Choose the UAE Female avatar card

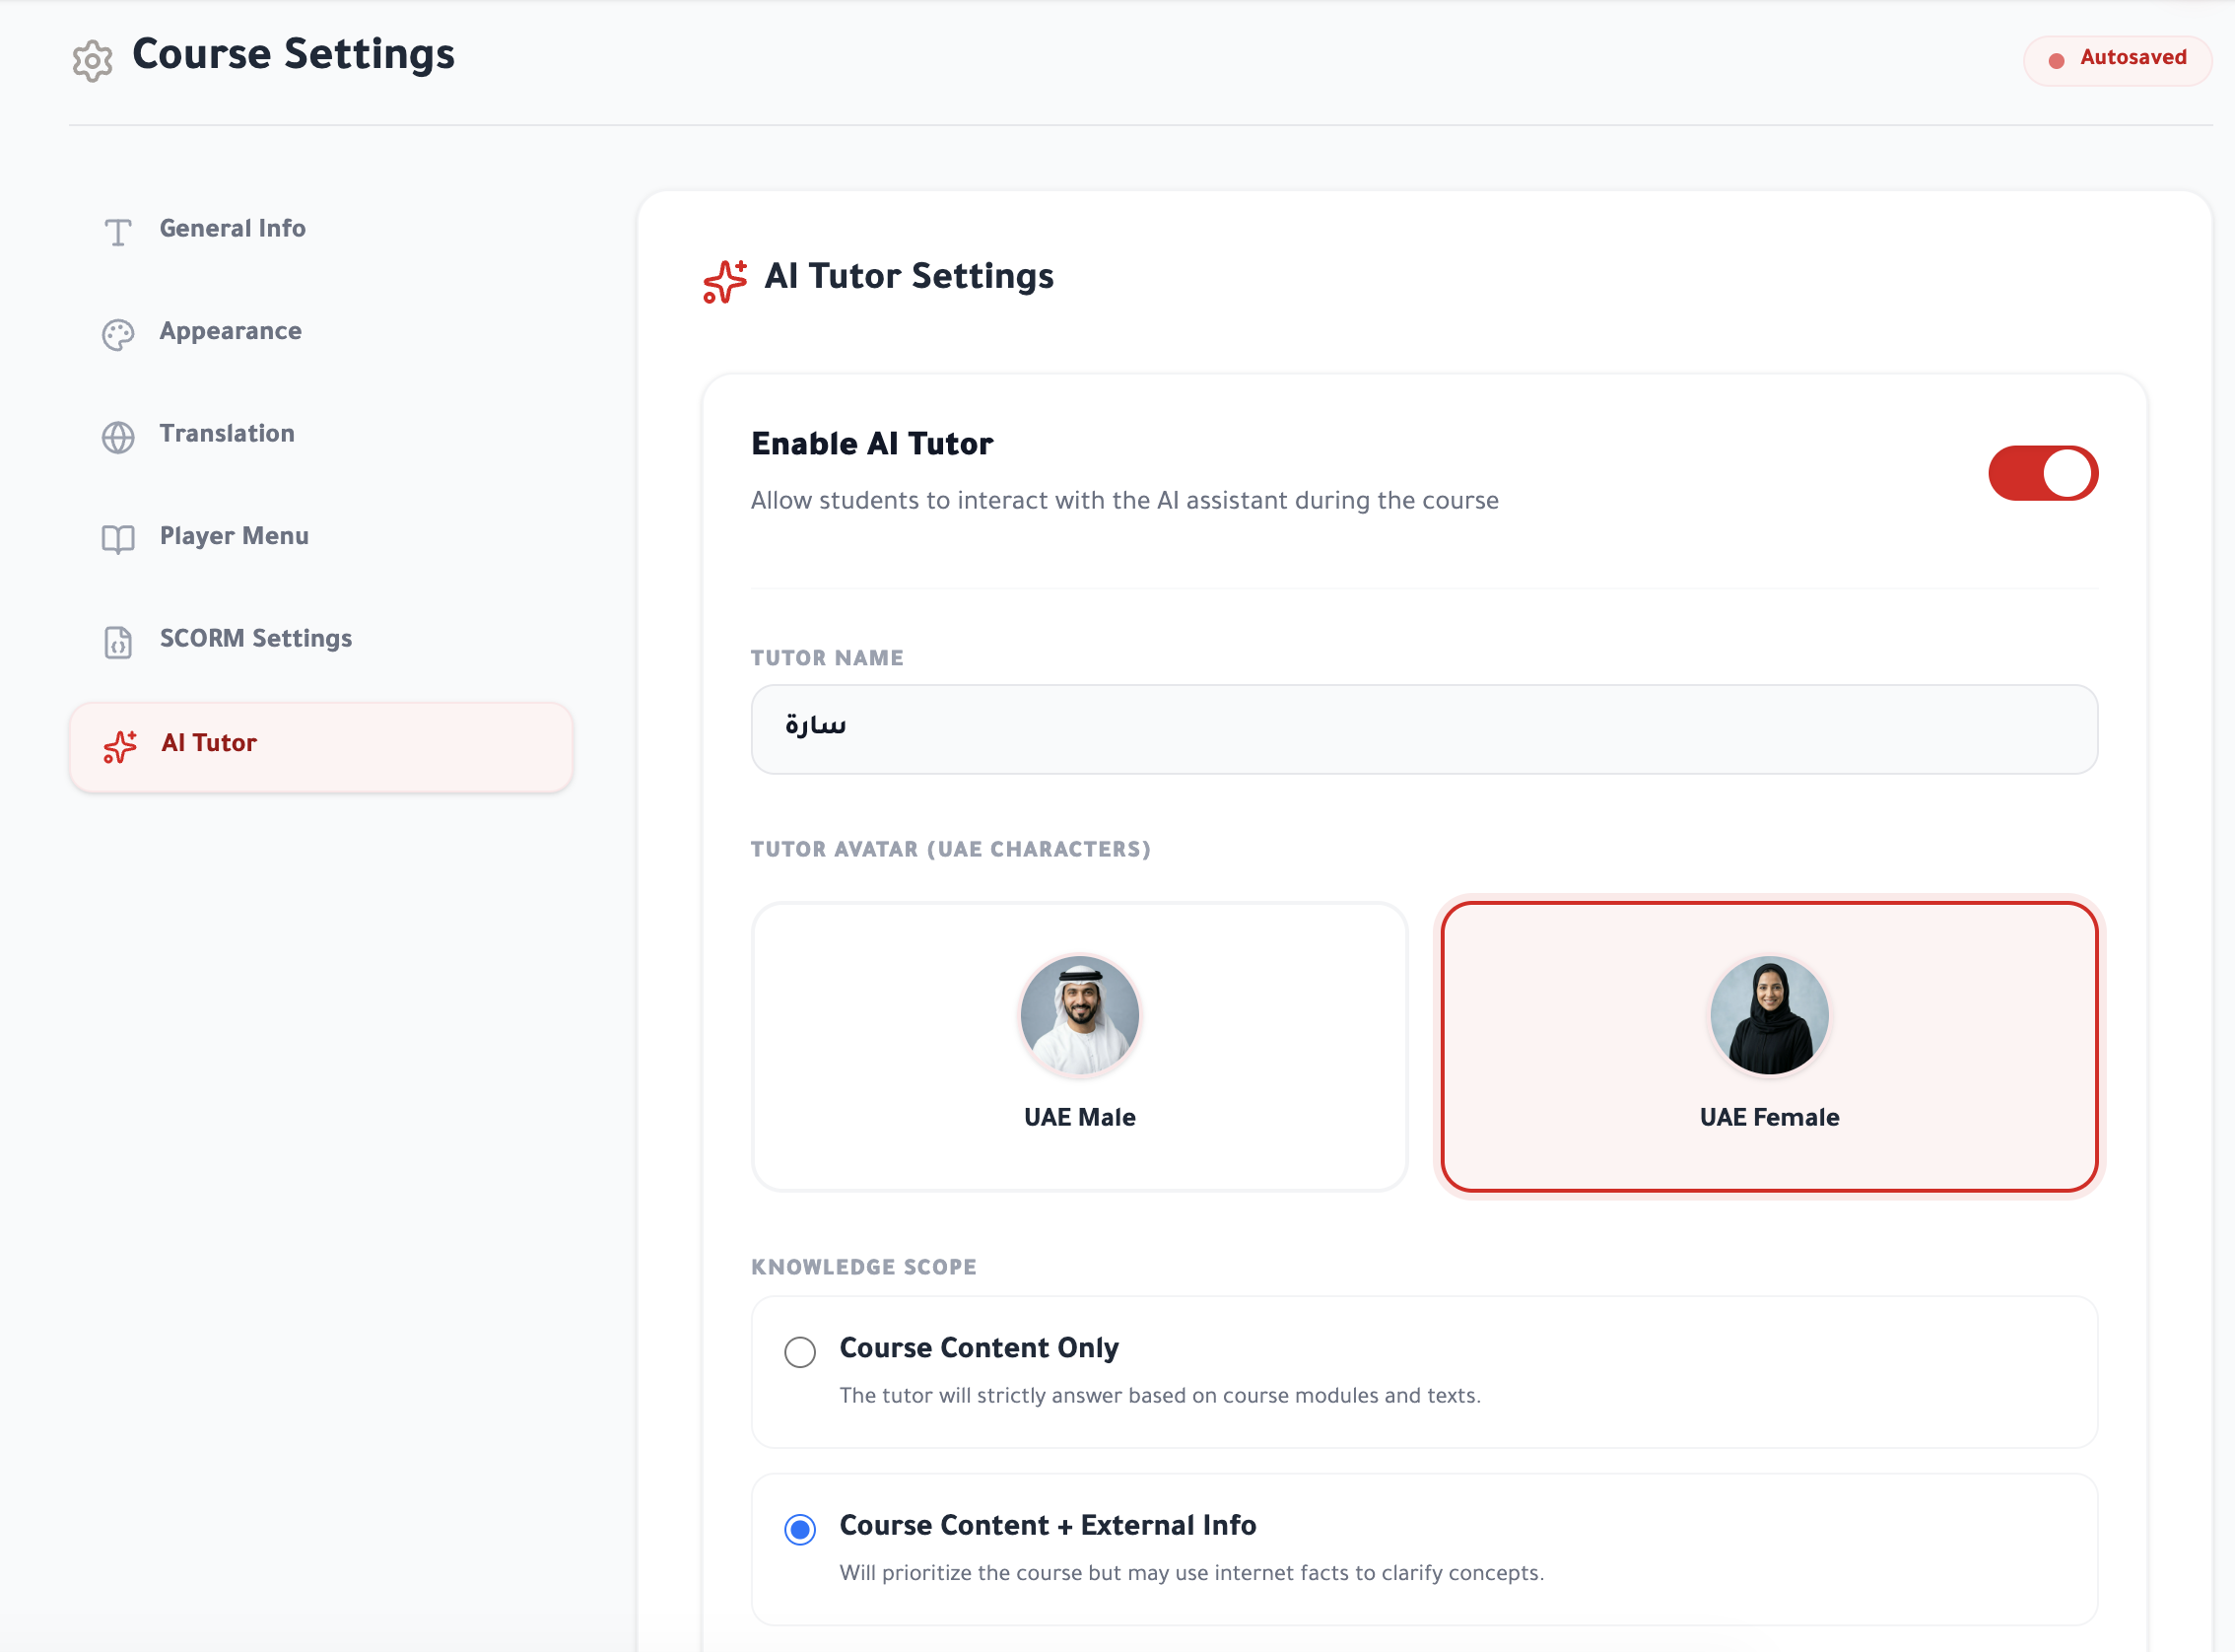click(x=1769, y=1047)
